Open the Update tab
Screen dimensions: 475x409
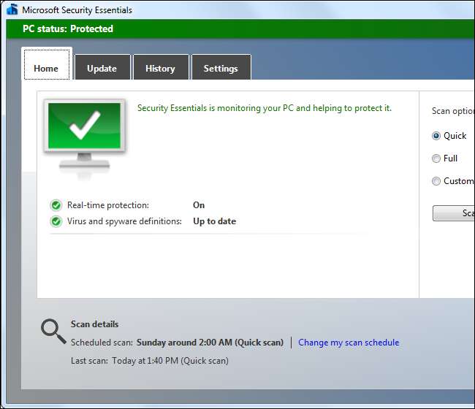coord(102,67)
